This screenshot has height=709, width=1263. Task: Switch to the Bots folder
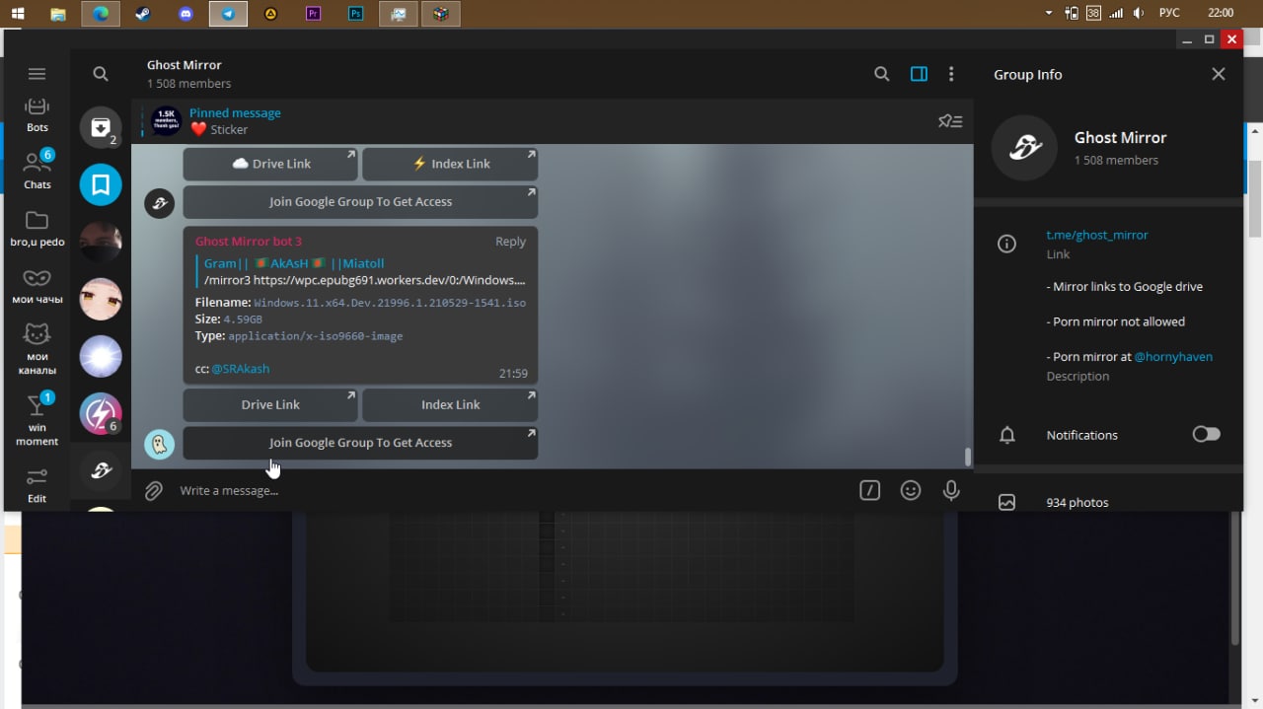pos(37,115)
